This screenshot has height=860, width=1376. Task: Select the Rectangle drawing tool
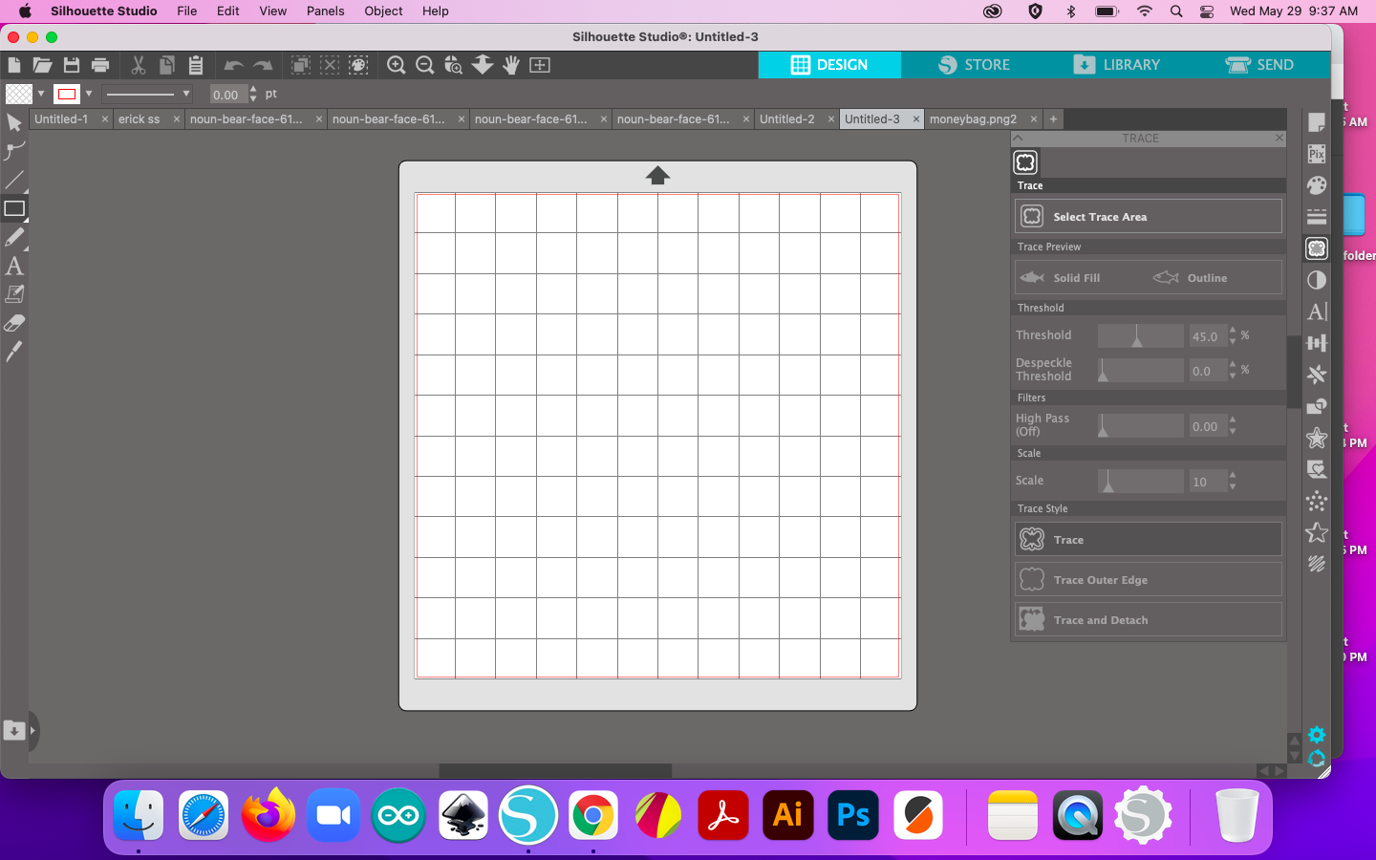14,208
